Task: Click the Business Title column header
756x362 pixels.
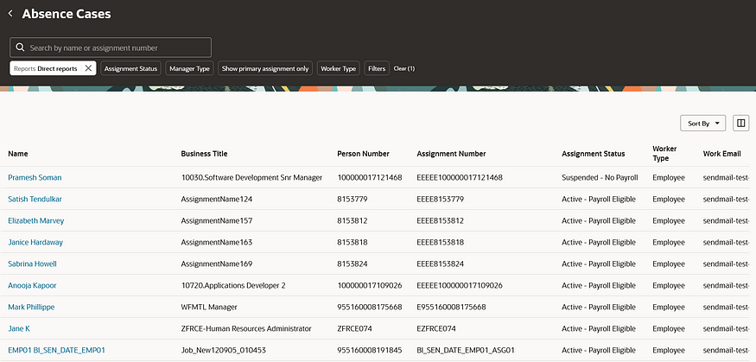Action: point(204,154)
